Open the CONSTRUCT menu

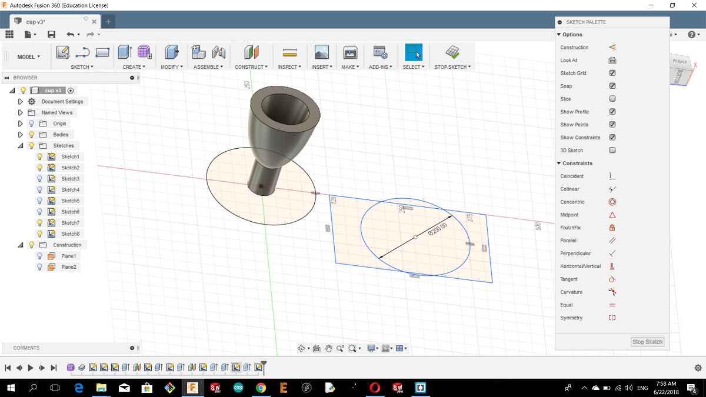point(252,67)
